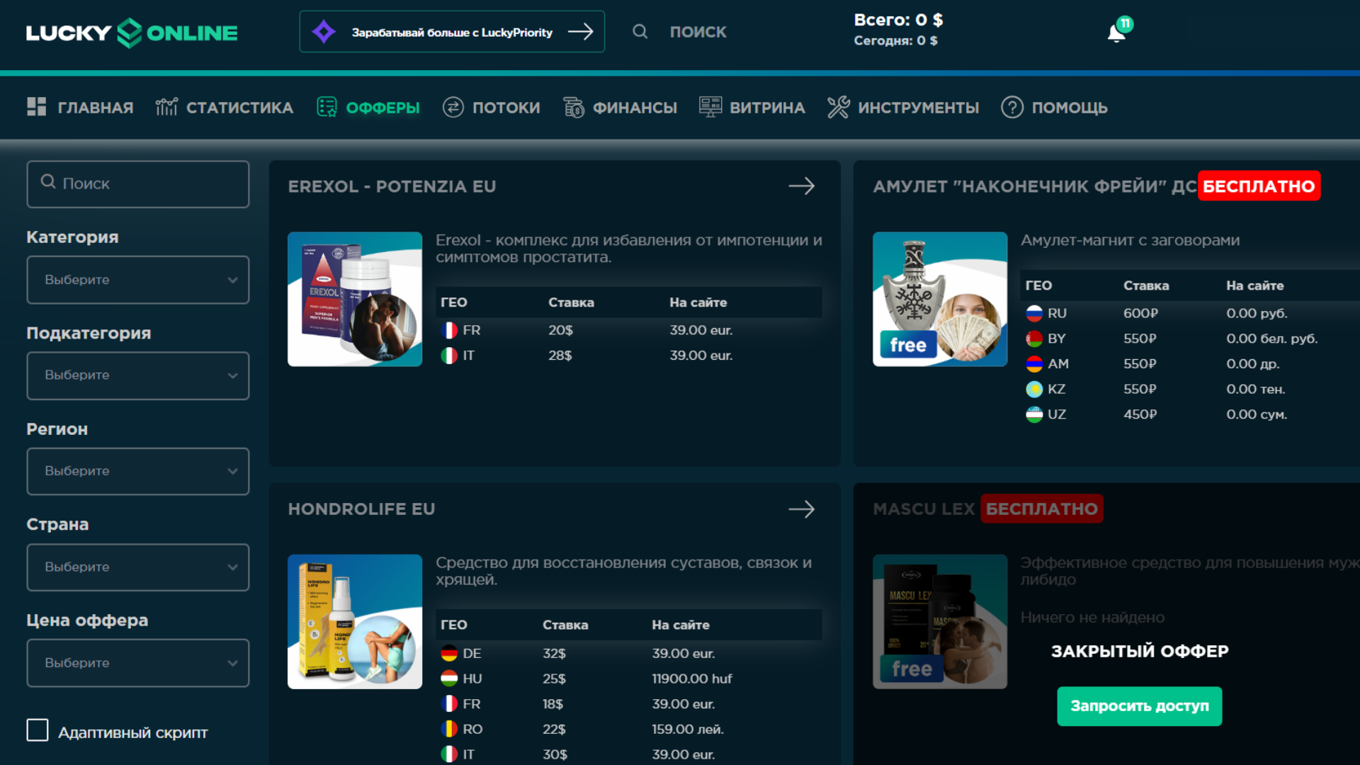Click the Статистика chart icon

pyautogui.click(x=166, y=107)
